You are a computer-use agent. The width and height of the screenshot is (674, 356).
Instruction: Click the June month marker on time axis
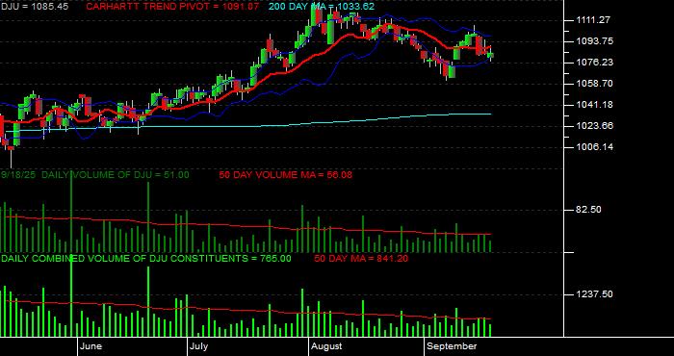click(x=91, y=346)
